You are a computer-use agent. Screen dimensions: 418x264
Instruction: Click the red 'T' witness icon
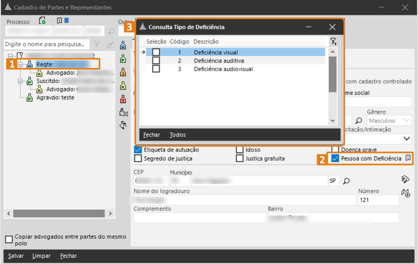tap(123, 99)
